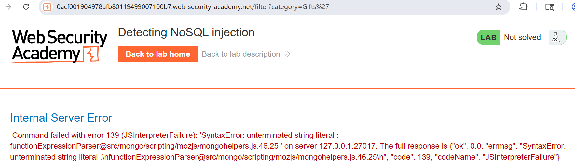This screenshot has width=575, height=167.
Task: Bookmark this page with the star
Action: click(x=498, y=7)
